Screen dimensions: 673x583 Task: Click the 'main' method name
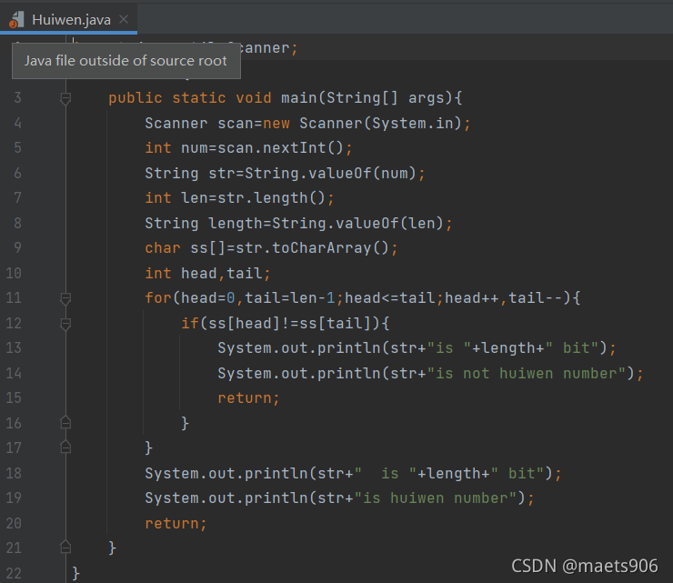(x=298, y=98)
